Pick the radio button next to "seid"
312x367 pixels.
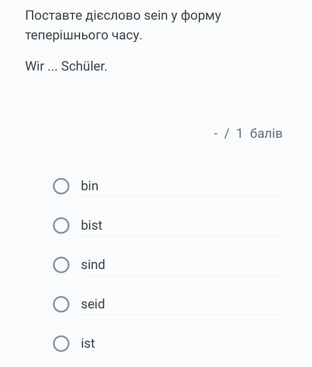point(61,304)
